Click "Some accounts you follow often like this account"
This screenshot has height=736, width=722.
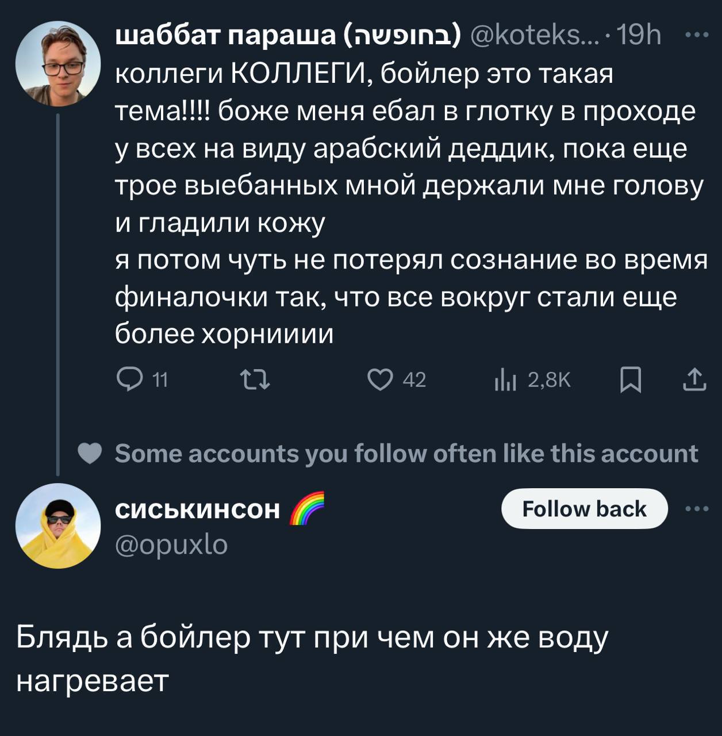click(406, 454)
